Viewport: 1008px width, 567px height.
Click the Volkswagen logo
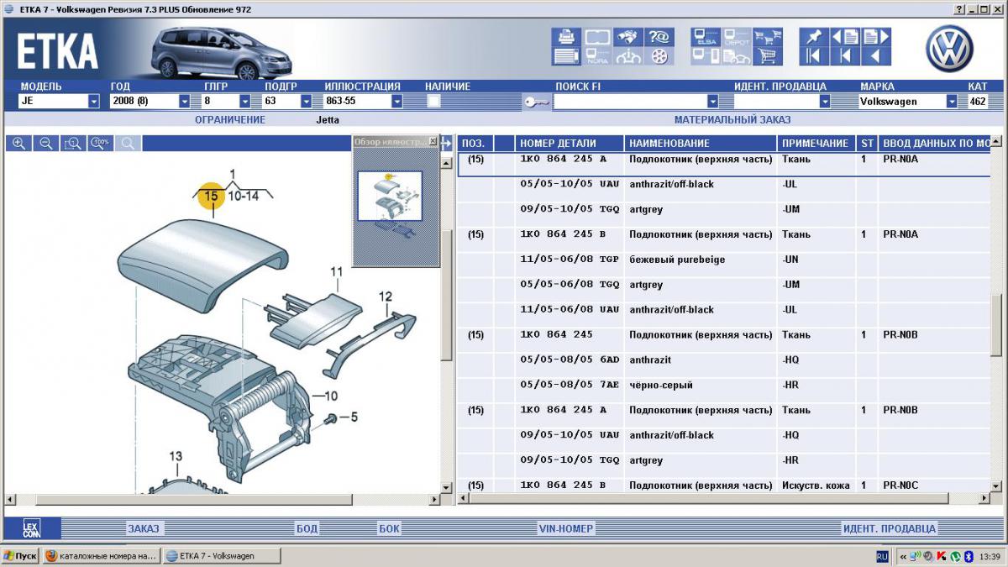point(949,47)
